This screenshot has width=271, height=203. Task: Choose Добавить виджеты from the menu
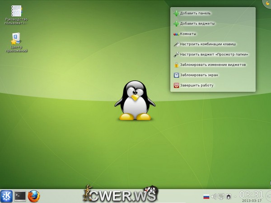(x=213, y=23)
